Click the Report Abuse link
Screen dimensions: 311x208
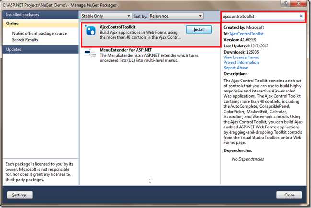point(236,68)
